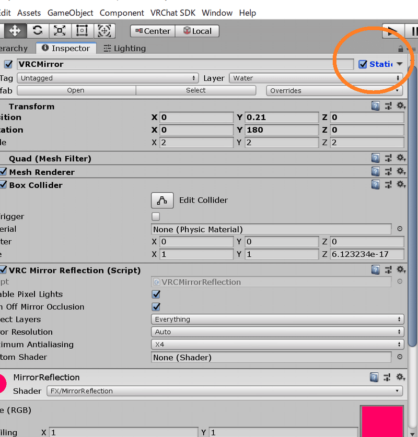Screen dimensions: 418x437
Task: Open Transform component gear menu
Action: click(x=401, y=105)
